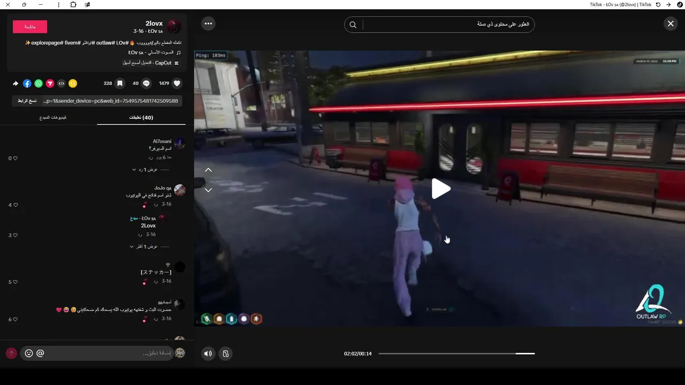Like the Al7osani comment

(x=15, y=158)
